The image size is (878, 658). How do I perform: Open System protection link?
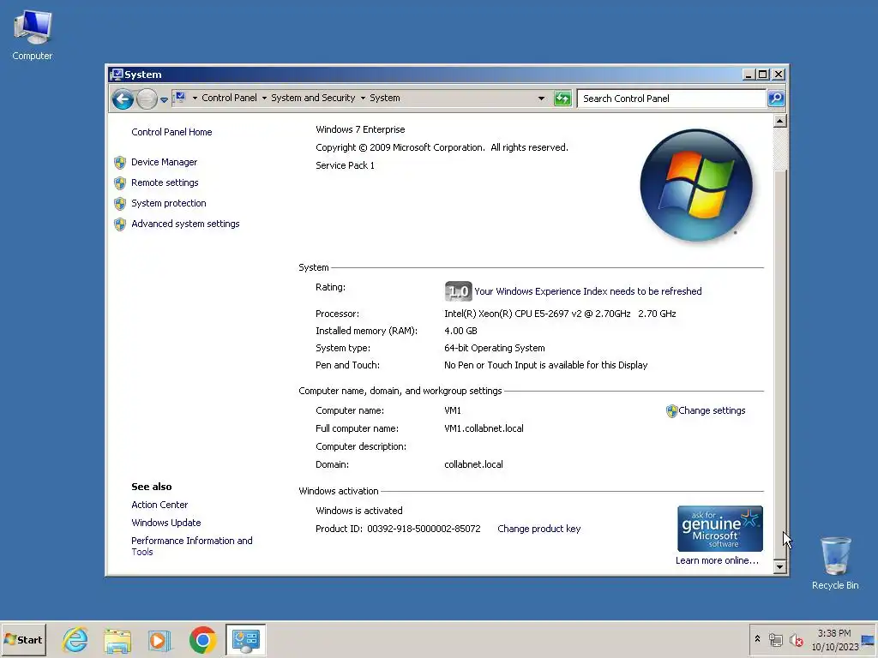[x=169, y=203]
